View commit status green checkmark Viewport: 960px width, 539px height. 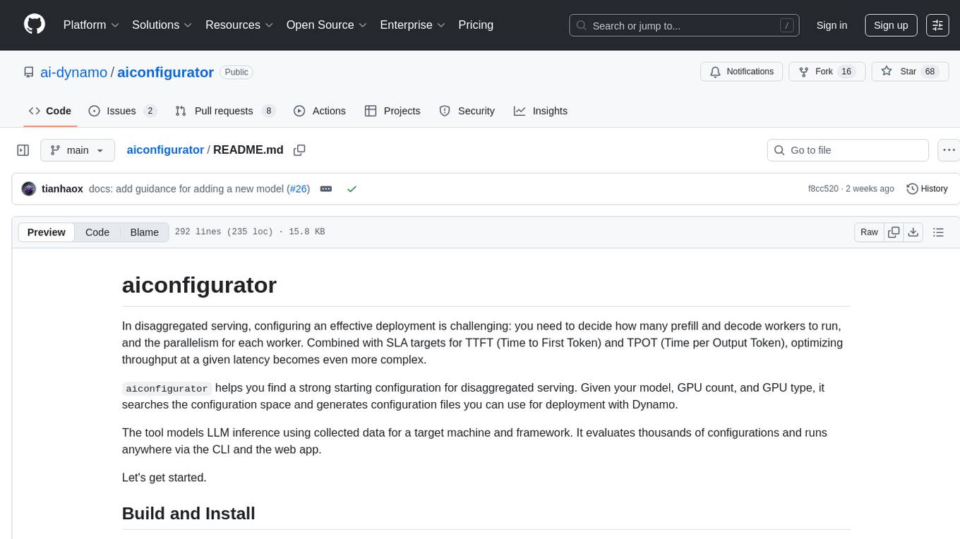pyautogui.click(x=352, y=189)
